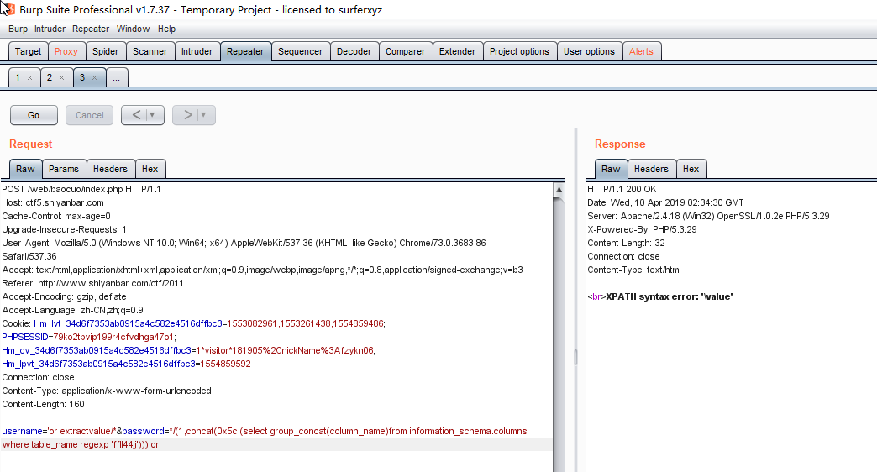
Task: Open the User options tab
Action: point(589,51)
